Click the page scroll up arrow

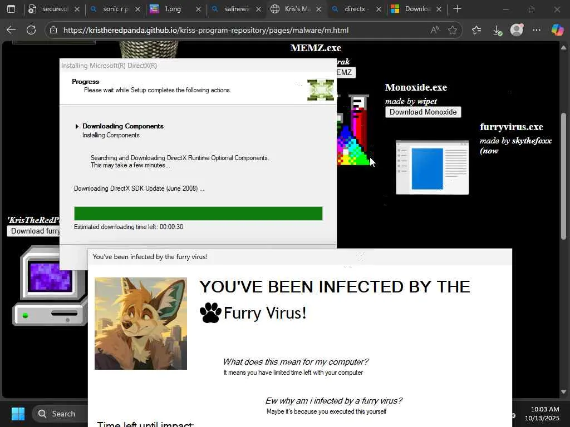pos(563,48)
